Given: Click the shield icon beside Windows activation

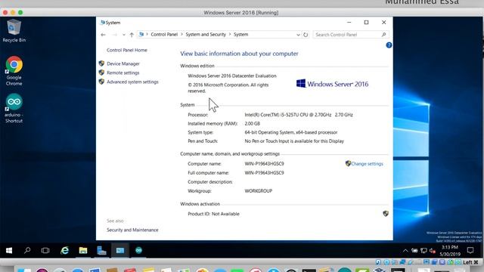Looking at the screenshot, I should pyautogui.click(x=386, y=213).
